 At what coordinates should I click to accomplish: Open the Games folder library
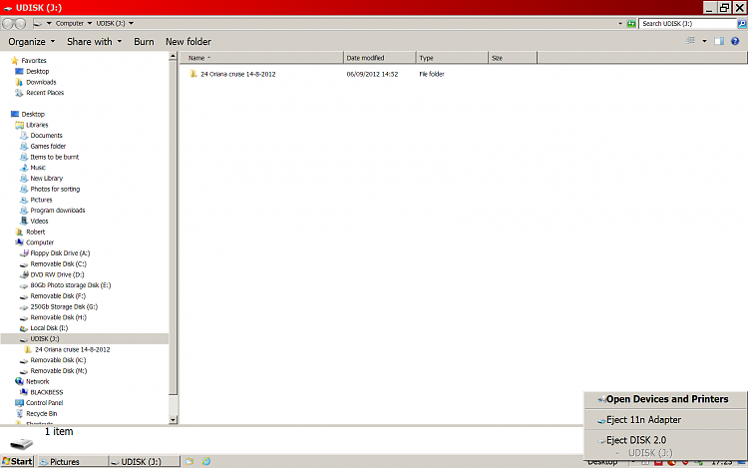(x=48, y=146)
